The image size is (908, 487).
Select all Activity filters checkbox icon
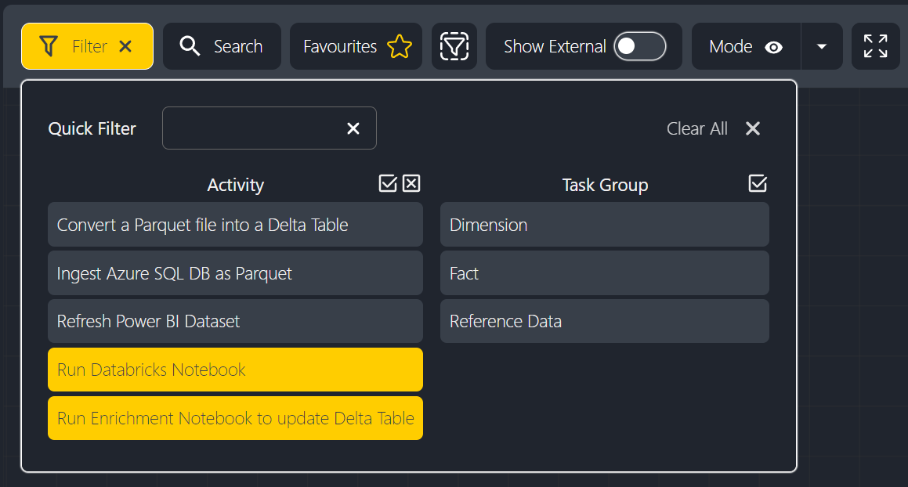[388, 183]
